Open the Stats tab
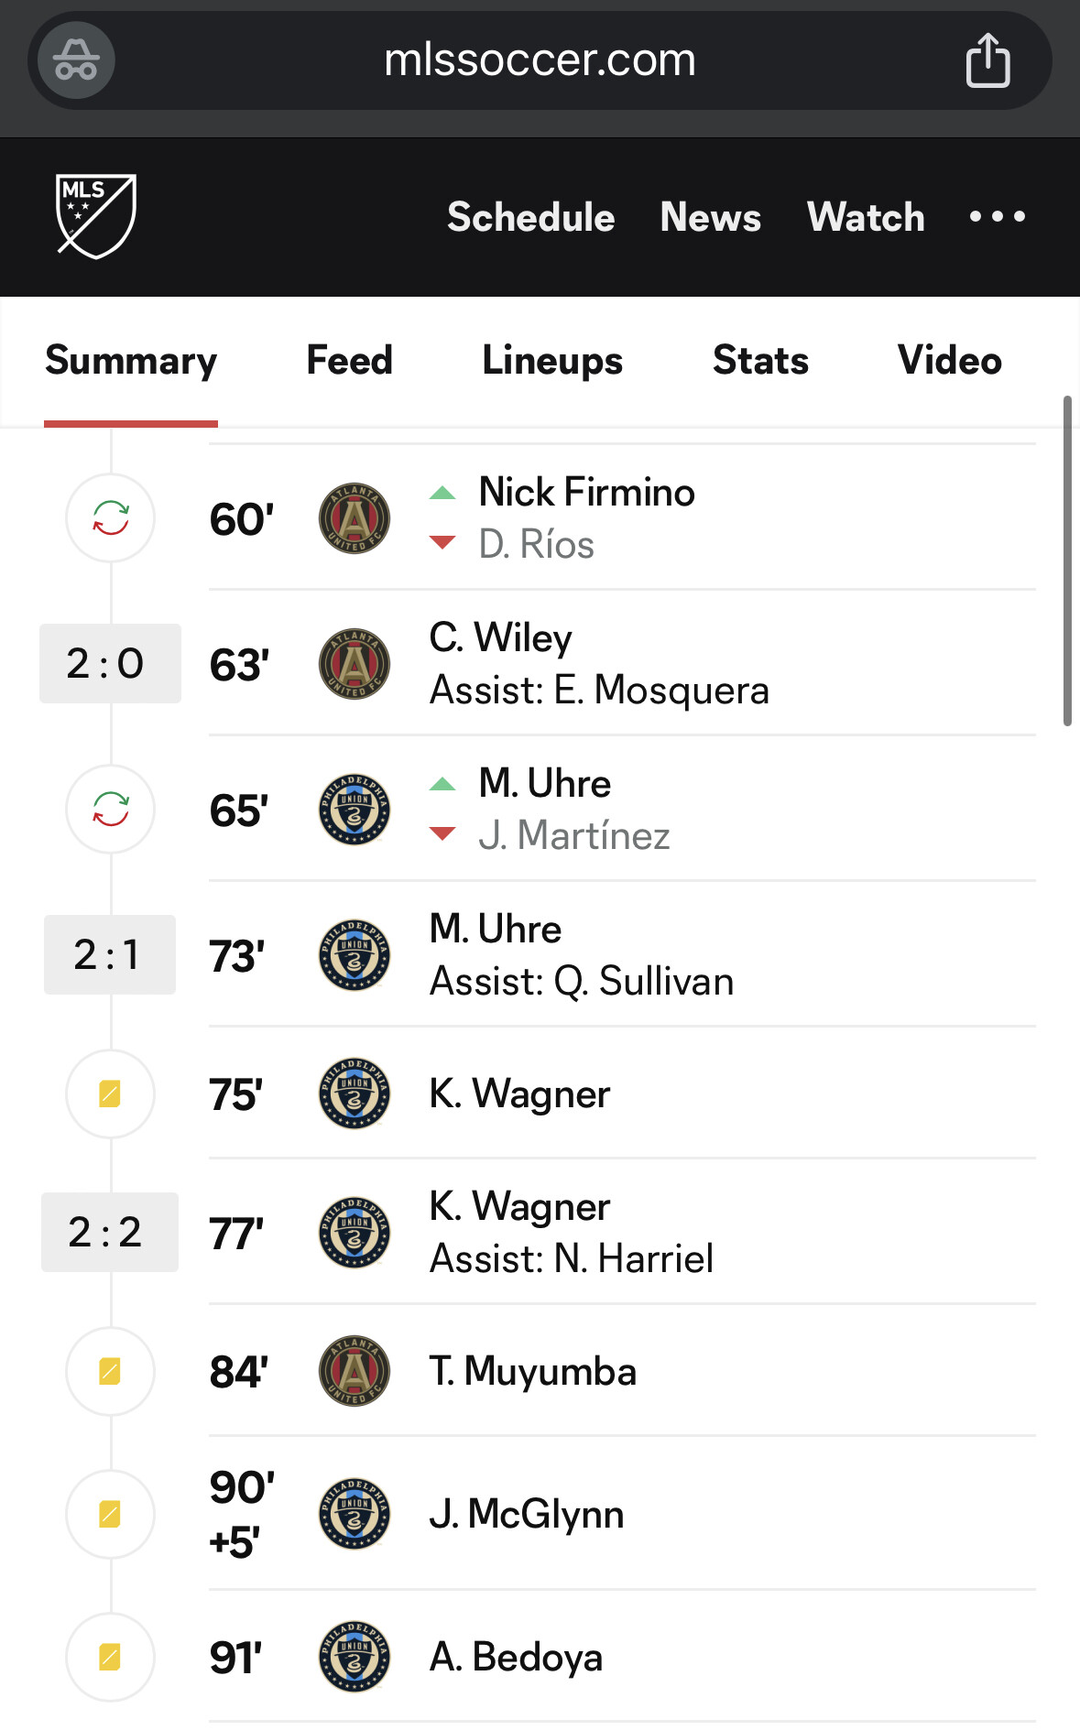Viewport: 1080px width, 1730px height. click(760, 360)
